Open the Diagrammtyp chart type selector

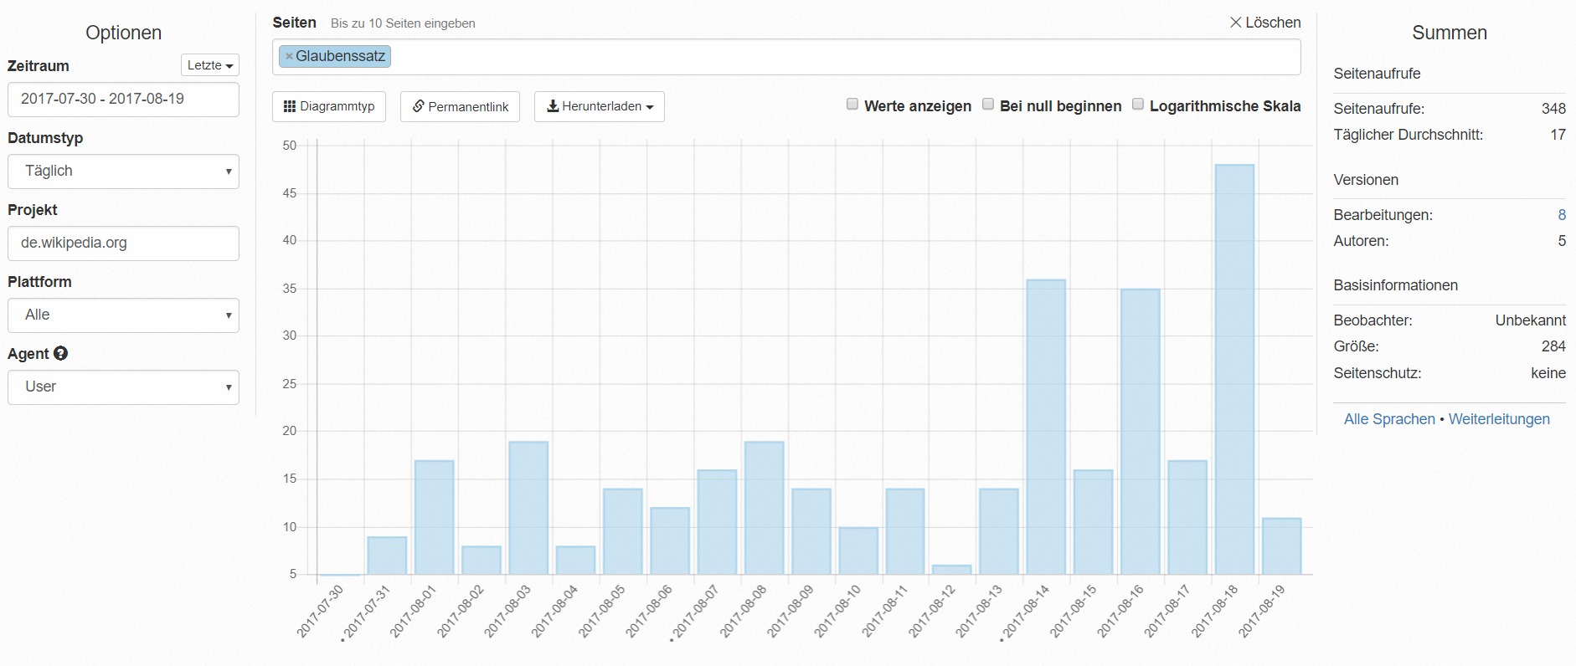click(x=329, y=107)
